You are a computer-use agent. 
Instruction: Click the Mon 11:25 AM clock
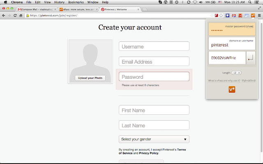(235, 2)
